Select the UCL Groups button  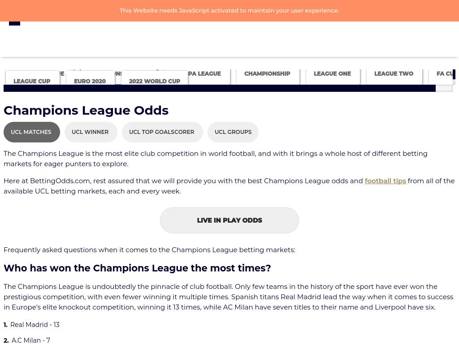[233, 132]
